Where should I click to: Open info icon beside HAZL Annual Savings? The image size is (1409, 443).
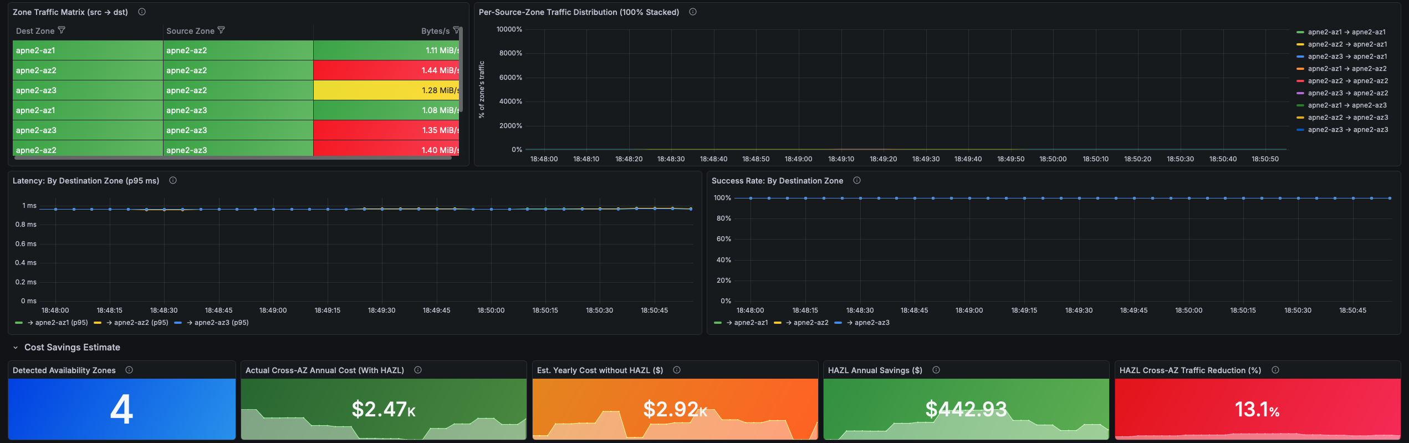coord(936,370)
